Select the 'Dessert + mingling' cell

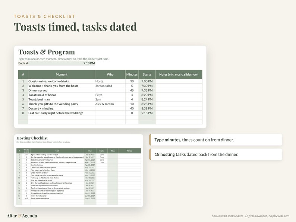click(x=62, y=108)
